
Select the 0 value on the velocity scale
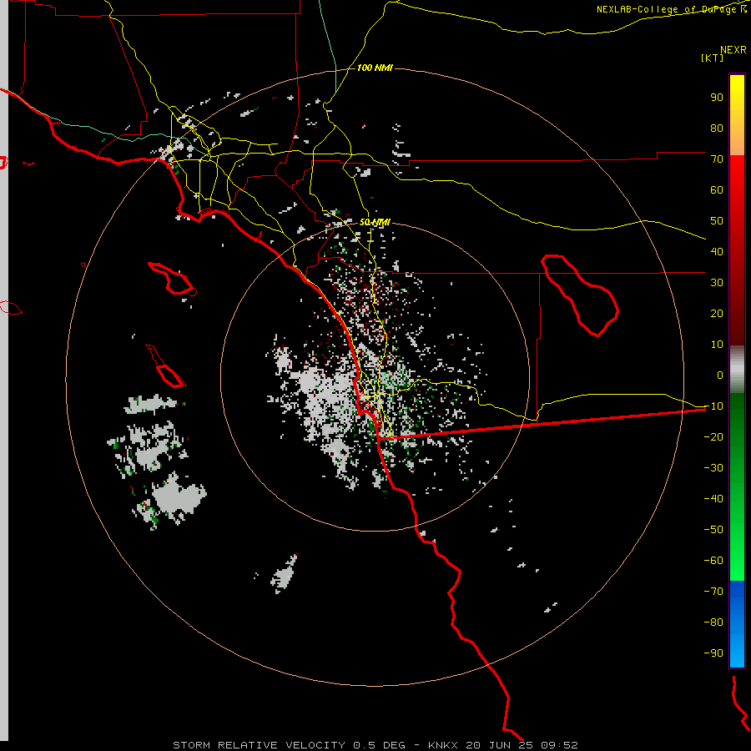[x=720, y=375]
